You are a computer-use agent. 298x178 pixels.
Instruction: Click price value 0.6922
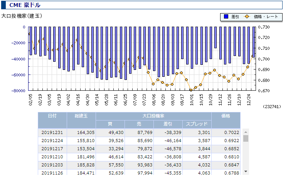click(x=232, y=141)
